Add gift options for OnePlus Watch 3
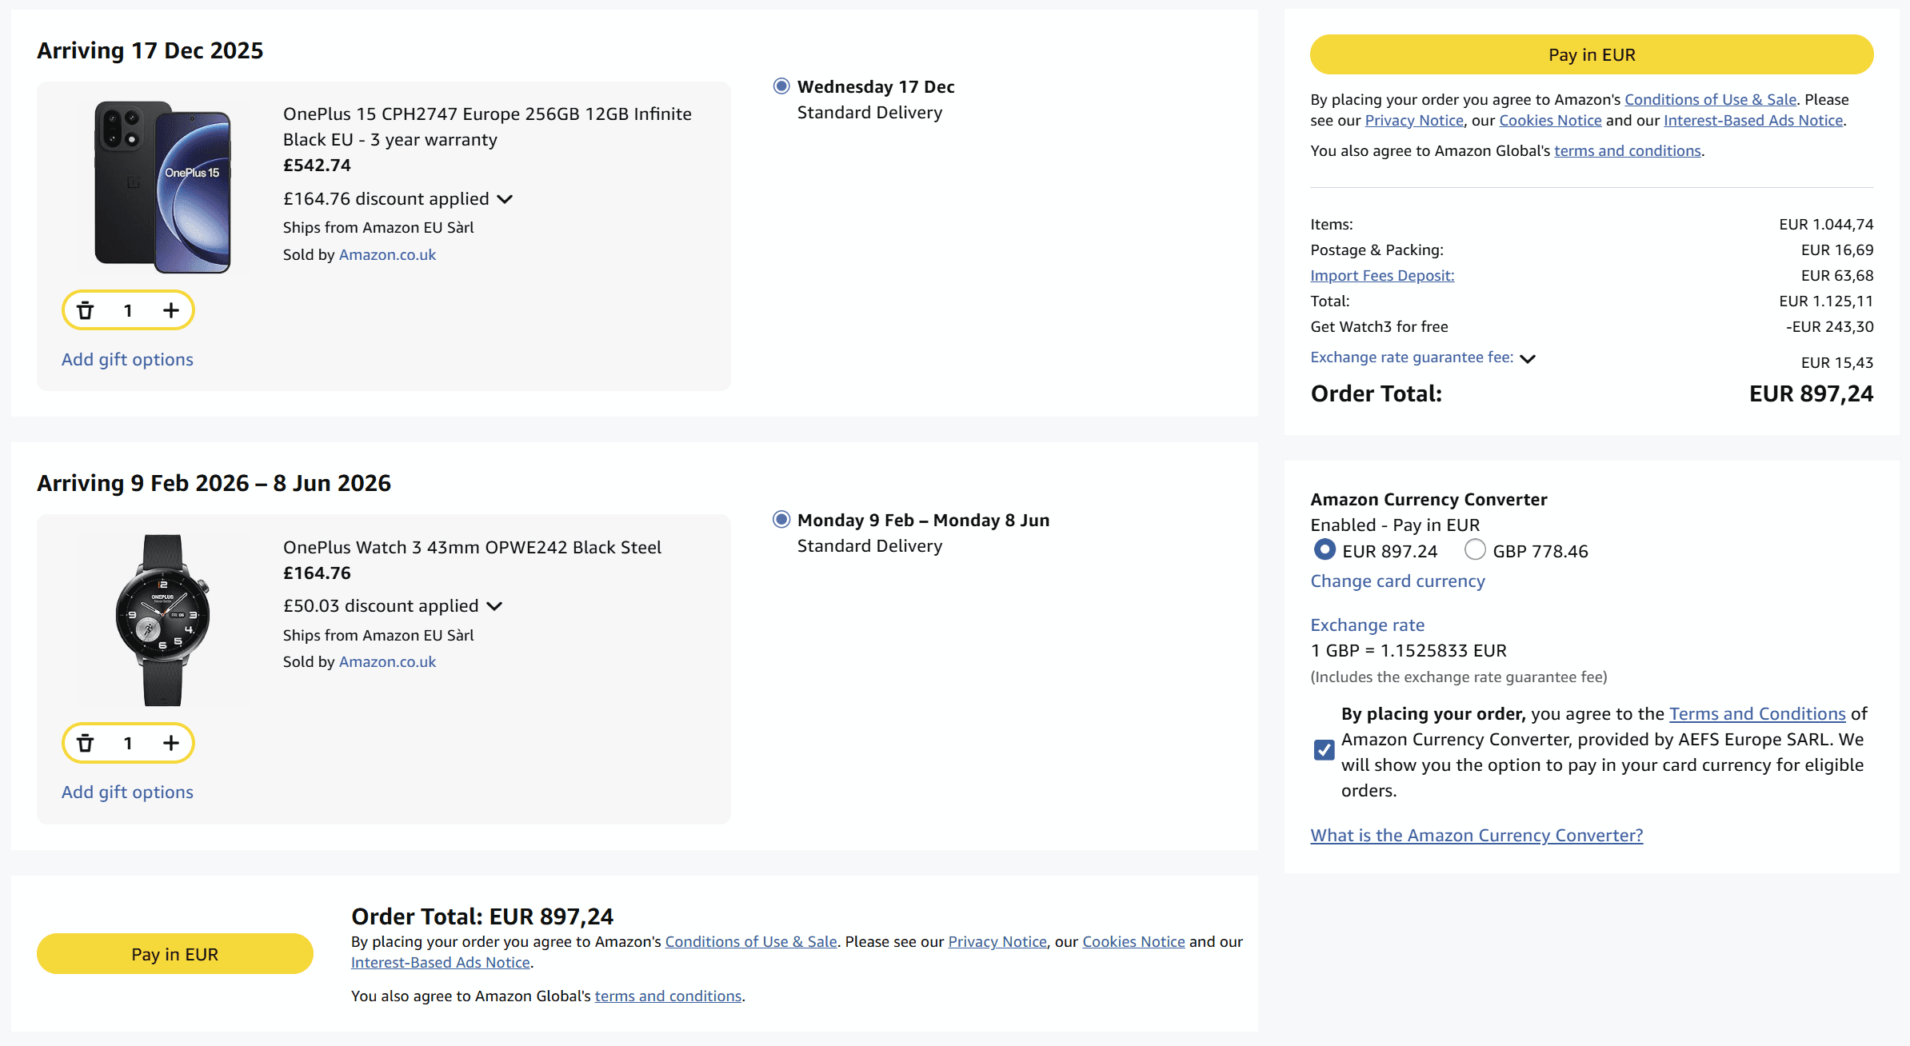1910x1046 pixels. point(128,792)
